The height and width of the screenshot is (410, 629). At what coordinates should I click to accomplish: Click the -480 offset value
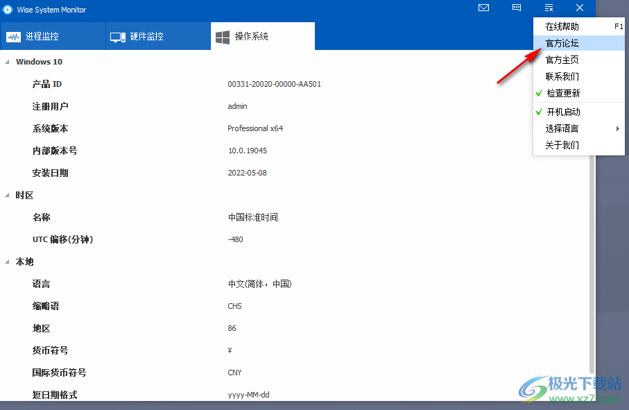[x=236, y=239]
